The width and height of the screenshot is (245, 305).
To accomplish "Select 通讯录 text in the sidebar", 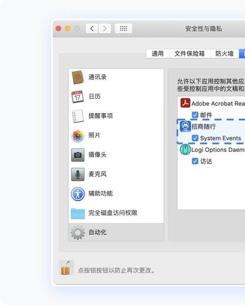I will coord(97,77).
